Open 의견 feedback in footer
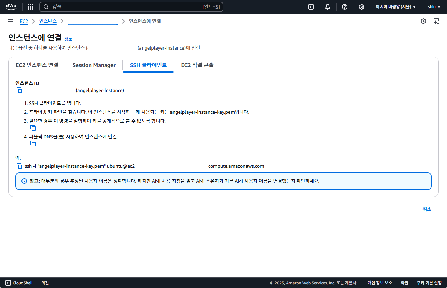Viewport: 447px width, 288px height. coord(45,283)
